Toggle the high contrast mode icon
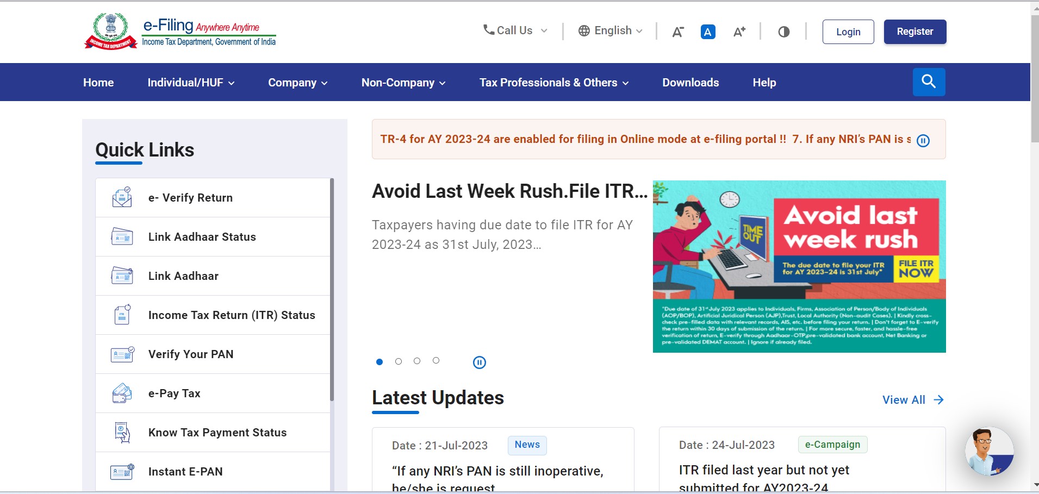This screenshot has width=1039, height=494. click(783, 32)
